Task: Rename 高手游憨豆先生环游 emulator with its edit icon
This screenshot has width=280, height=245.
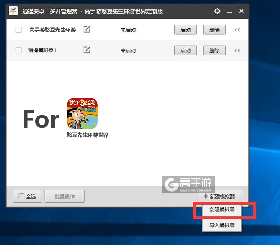Action: coord(87,29)
